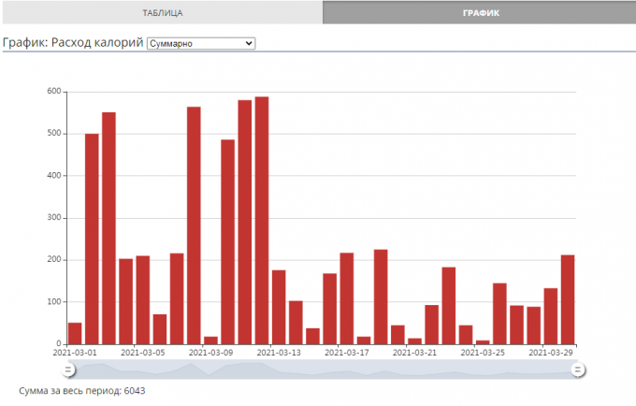
Task: Select the last bar for 2021-03-30
Action: point(568,299)
